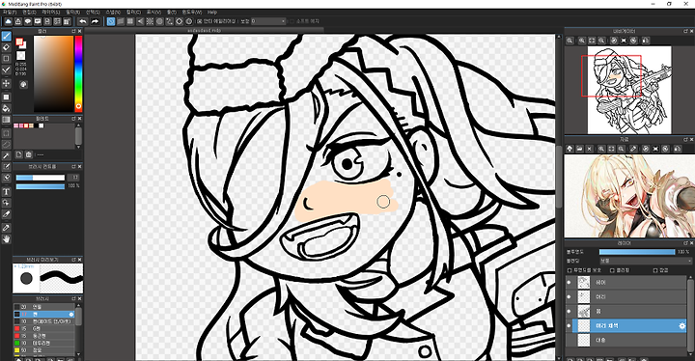Open the 선택(S) menu
695x361 pixels.
tap(93, 13)
